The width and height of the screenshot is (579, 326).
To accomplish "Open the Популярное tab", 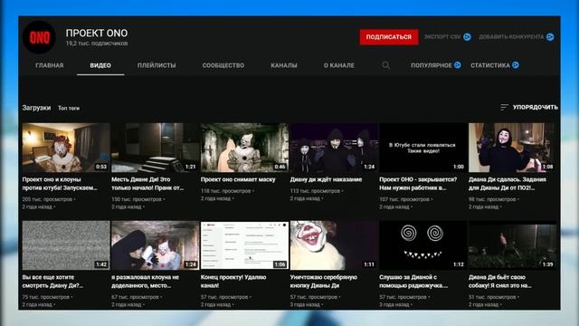I will pos(432,65).
